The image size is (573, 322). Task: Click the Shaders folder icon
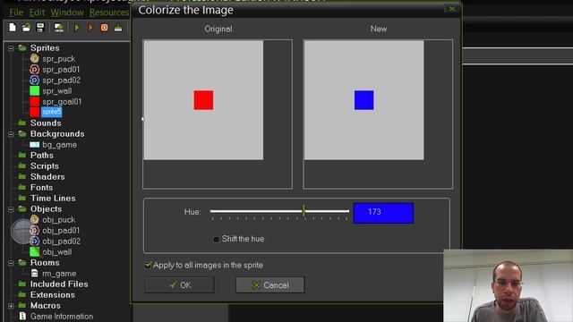(22, 177)
